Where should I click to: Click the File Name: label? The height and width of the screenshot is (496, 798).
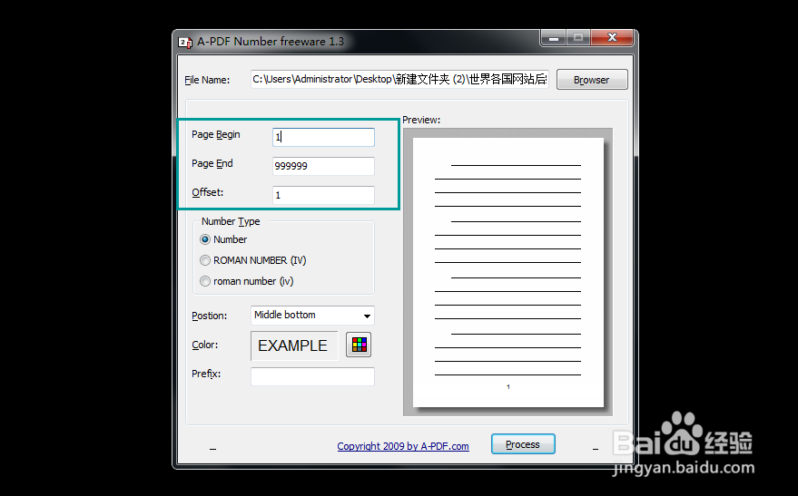click(207, 80)
